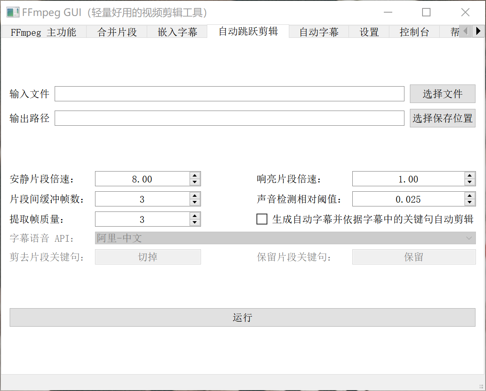Click the 选择文件 button
The width and height of the screenshot is (486, 391).
click(x=443, y=94)
